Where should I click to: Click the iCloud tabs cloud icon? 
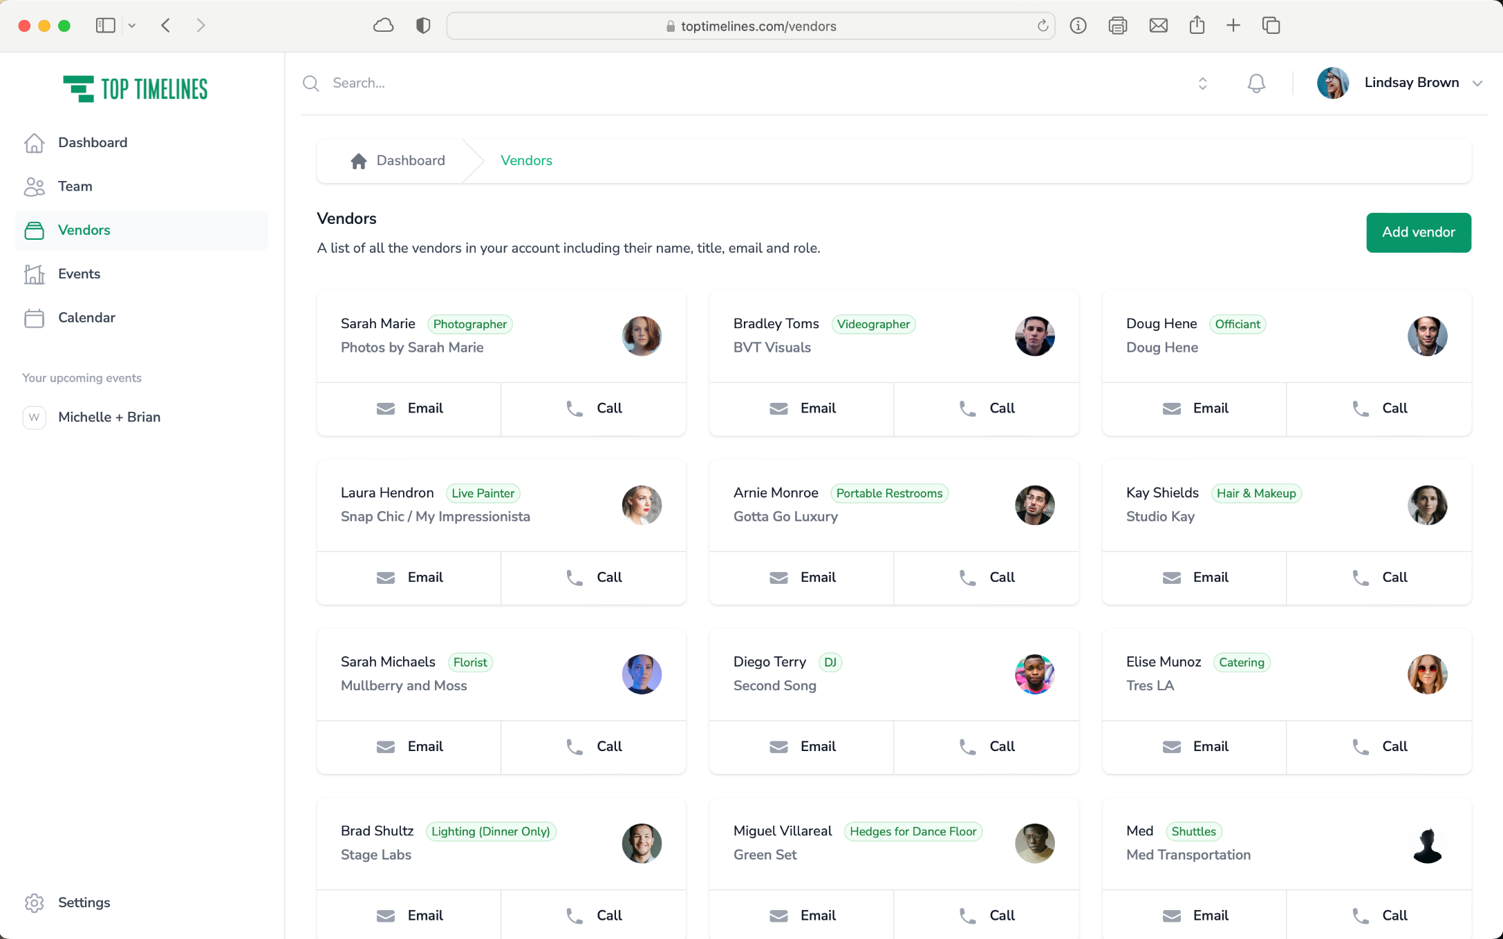click(x=383, y=26)
